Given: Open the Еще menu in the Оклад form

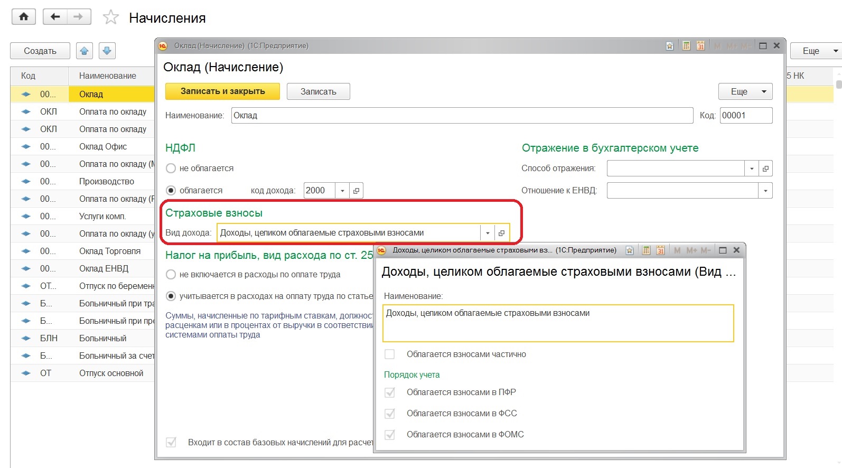Looking at the screenshot, I should click(x=745, y=91).
